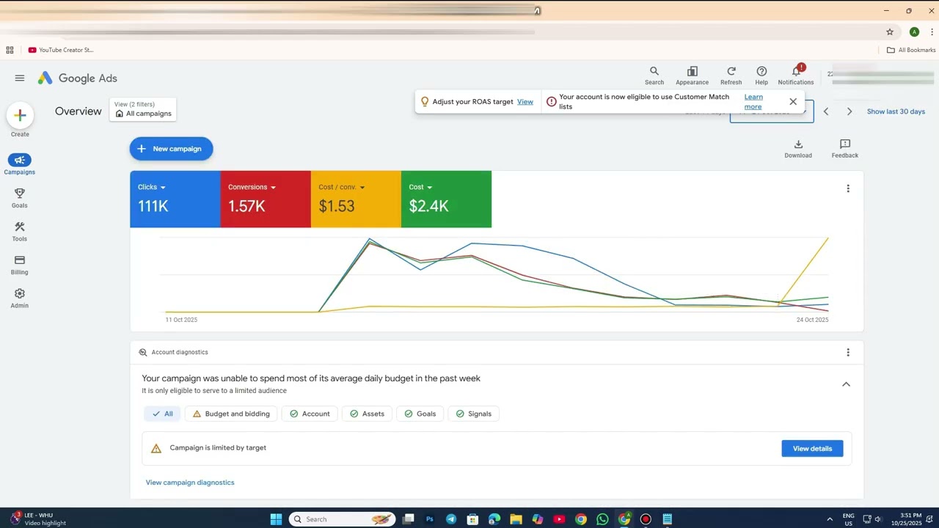Click the View details button
This screenshot has width=939, height=528.
pos(812,448)
